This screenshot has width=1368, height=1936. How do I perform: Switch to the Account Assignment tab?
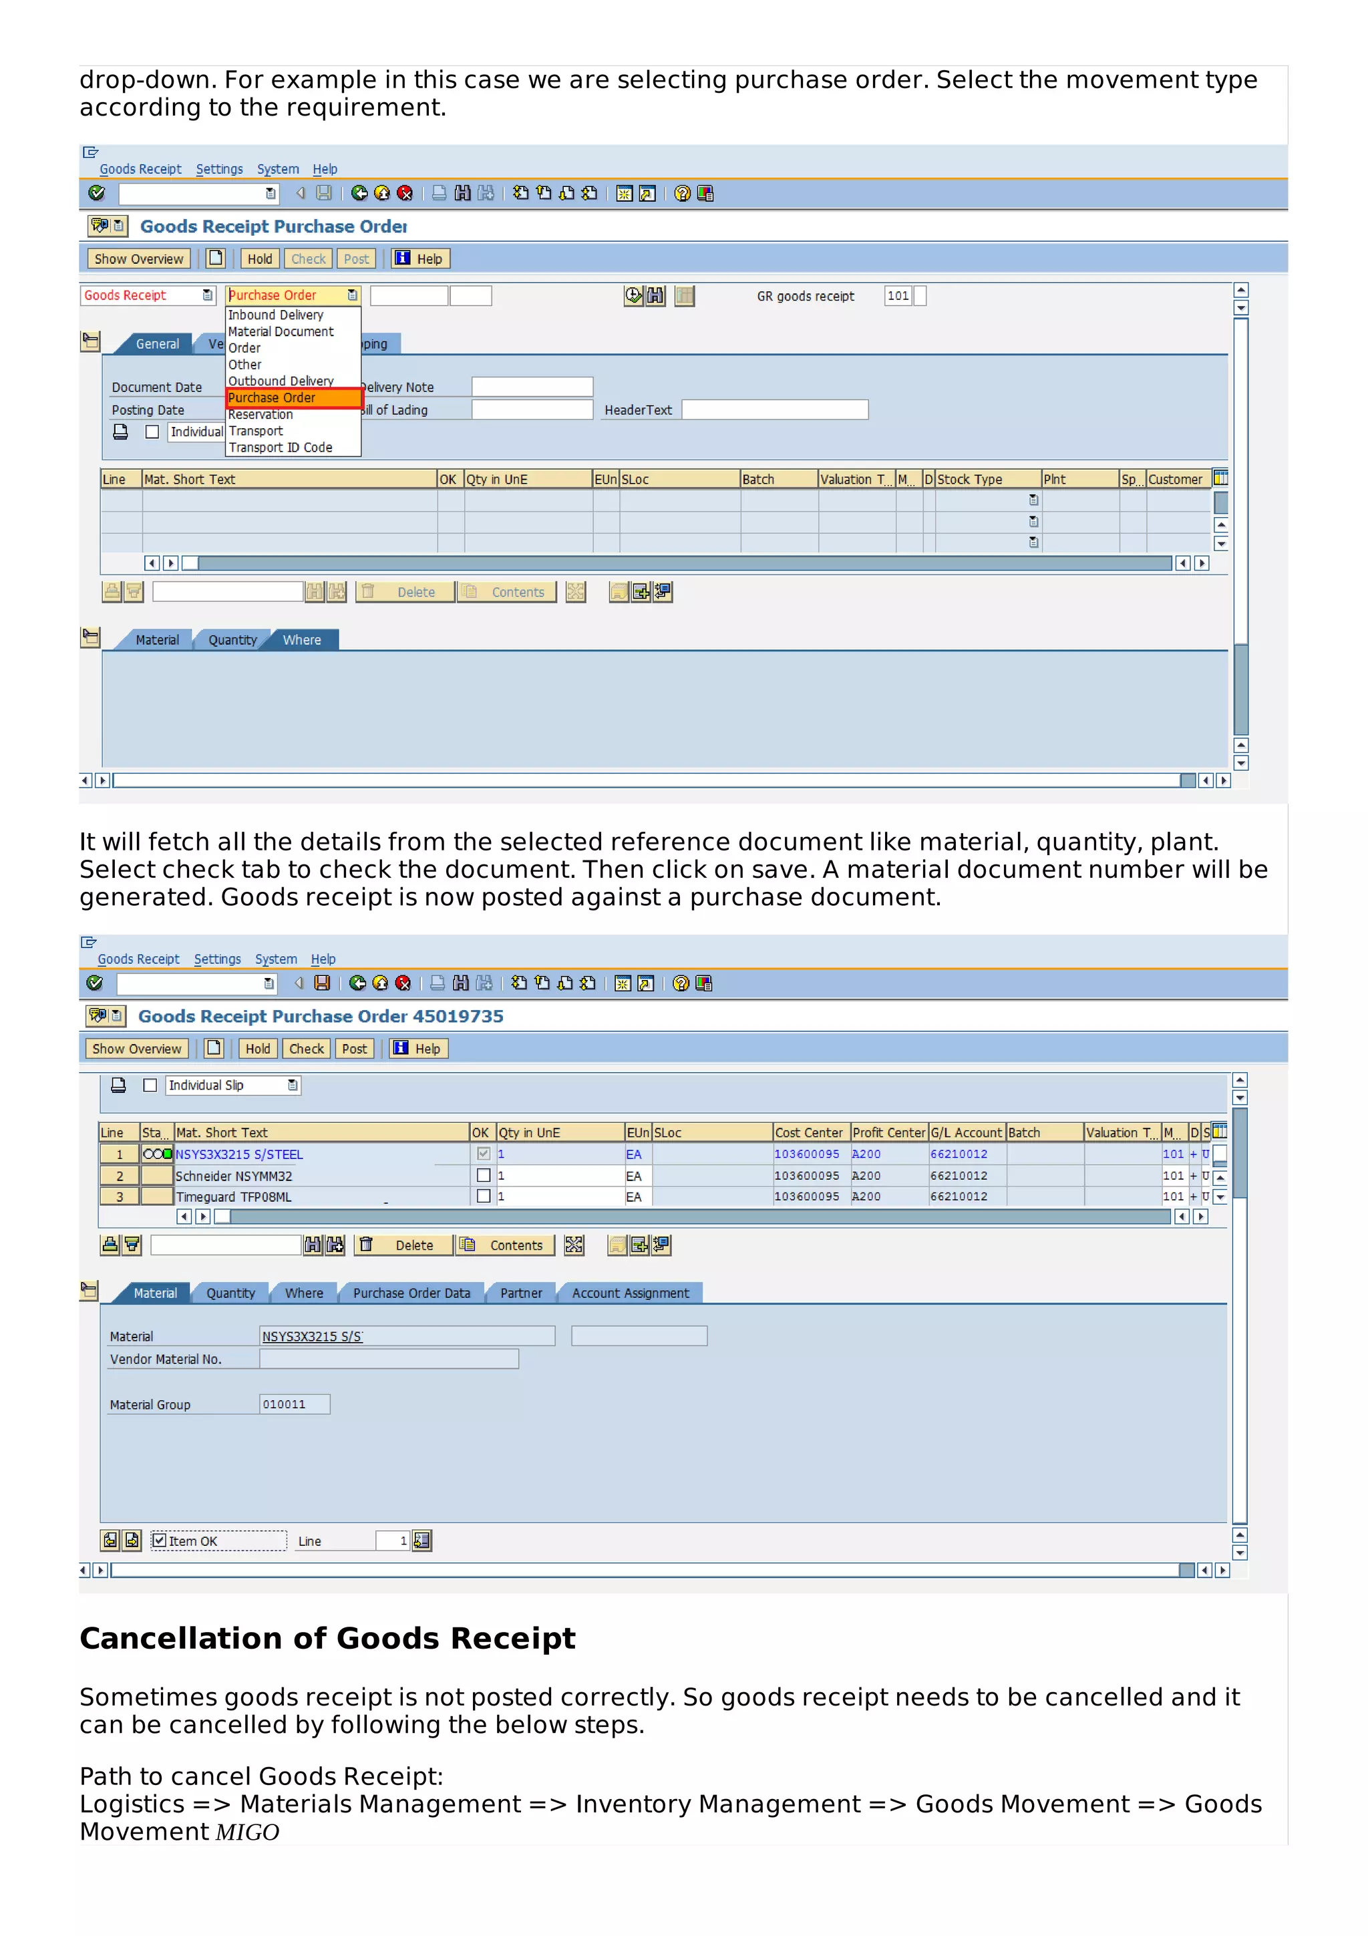[x=631, y=1293]
